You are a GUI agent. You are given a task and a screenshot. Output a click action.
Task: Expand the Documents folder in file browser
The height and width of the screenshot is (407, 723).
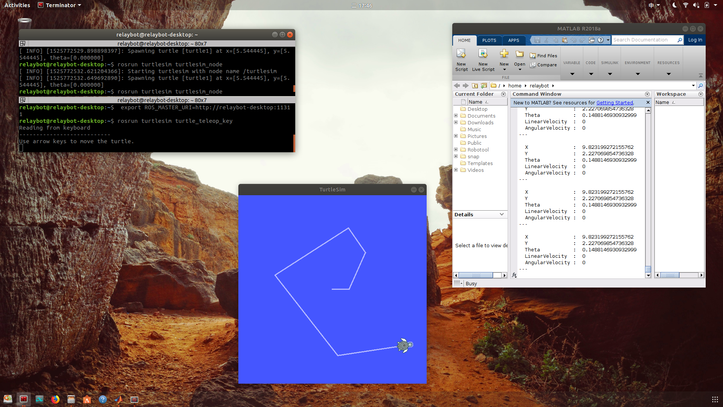[x=456, y=116]
